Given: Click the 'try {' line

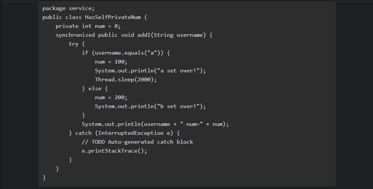Looking at the screenshot, I should [x=77, y=44].
